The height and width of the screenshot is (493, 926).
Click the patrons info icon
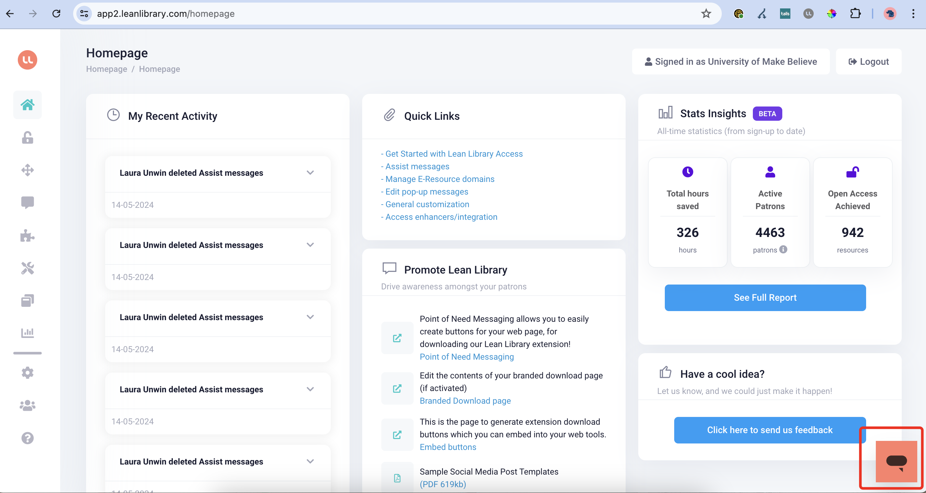coord(783,249)
